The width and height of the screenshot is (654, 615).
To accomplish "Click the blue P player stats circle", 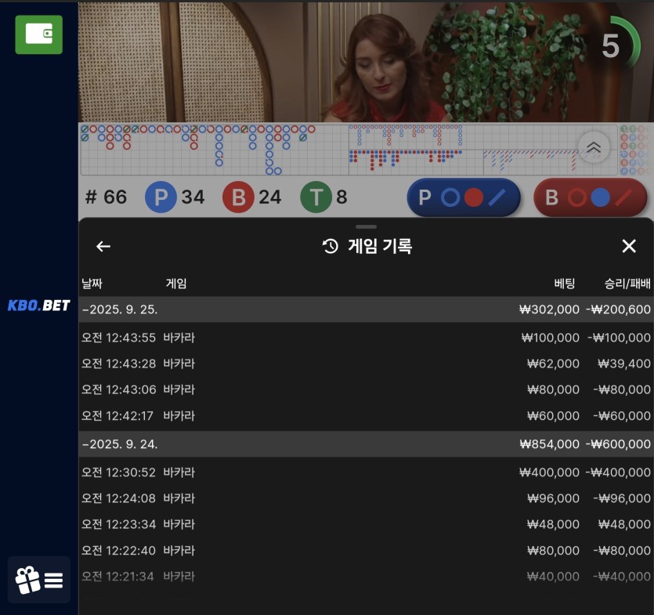I will pyautogui.click(x=161, y=197).
